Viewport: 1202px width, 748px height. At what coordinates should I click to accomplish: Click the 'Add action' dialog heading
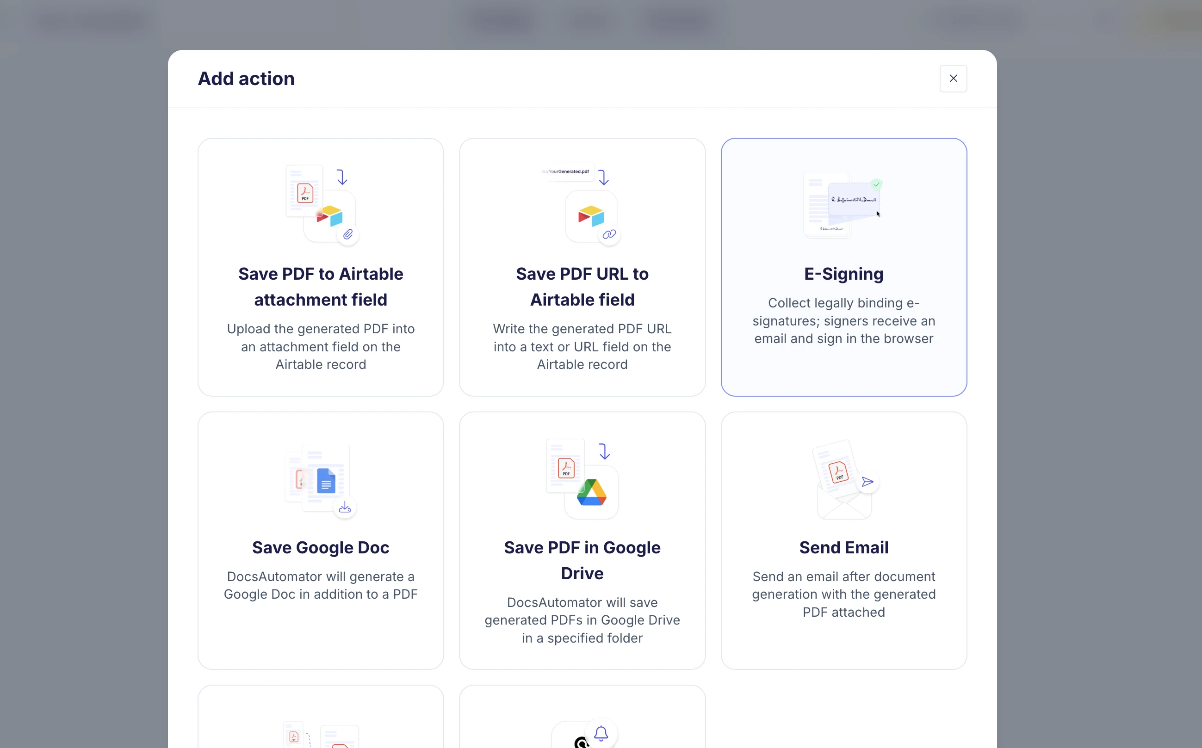[x=246, y=79]
